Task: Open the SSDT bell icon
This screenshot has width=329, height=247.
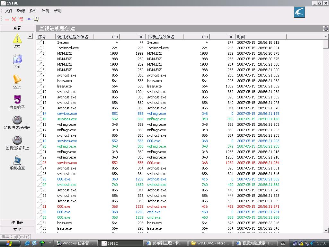Action: coord(17,80)
